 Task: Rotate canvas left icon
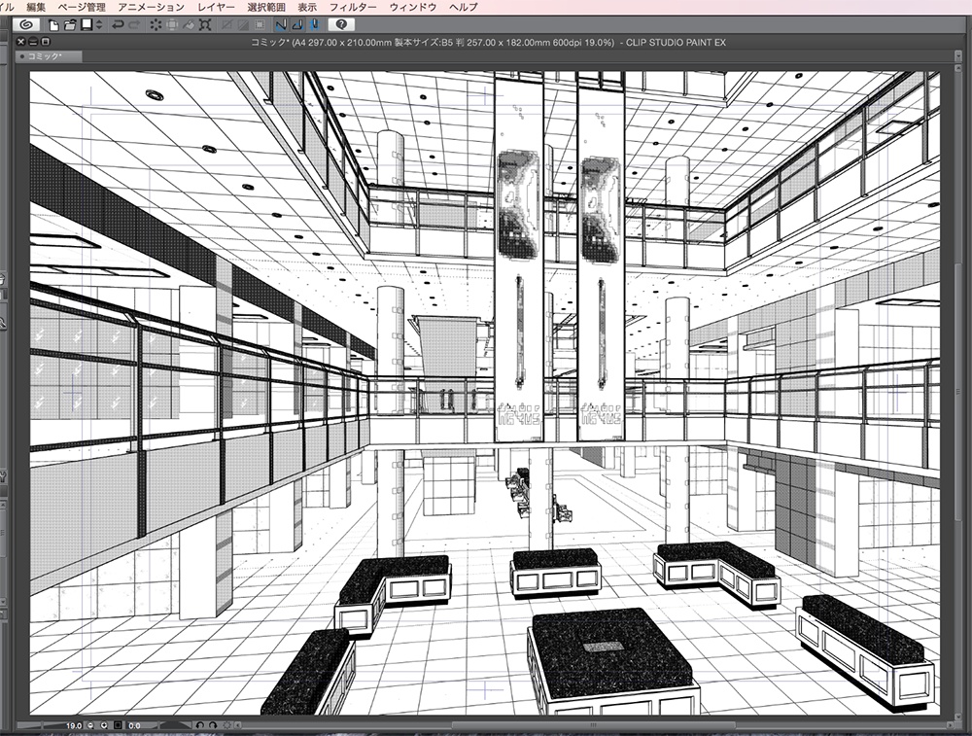200,725
